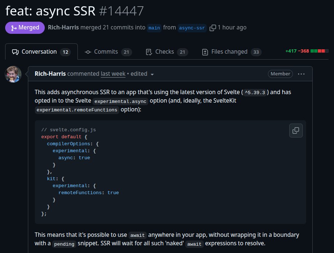This screenshot has height=253, width=334.
Task: Click the '// svelte.config.js' comment line
Action: click(x=68, y=130)
